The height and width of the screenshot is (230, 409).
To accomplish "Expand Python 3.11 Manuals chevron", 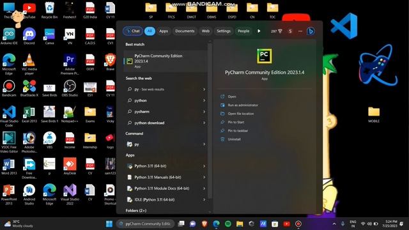I will coord(204,178).
